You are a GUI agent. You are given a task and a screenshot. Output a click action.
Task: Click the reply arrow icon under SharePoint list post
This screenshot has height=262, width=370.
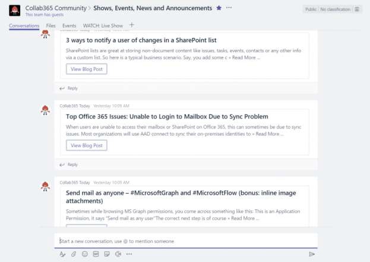point(62,88)
